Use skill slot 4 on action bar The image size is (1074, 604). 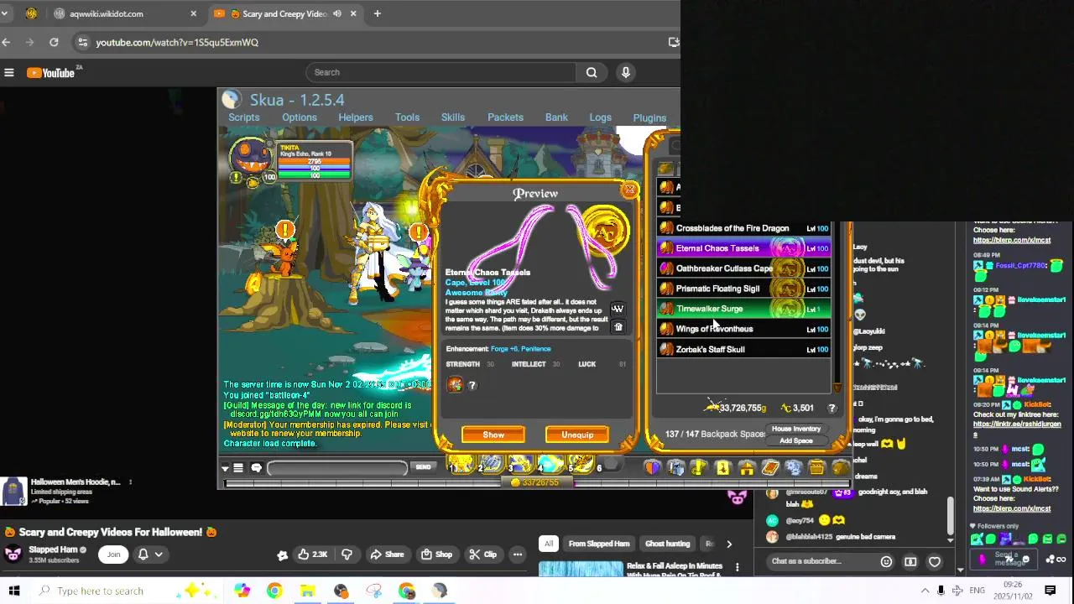click(x=550, y=466)
